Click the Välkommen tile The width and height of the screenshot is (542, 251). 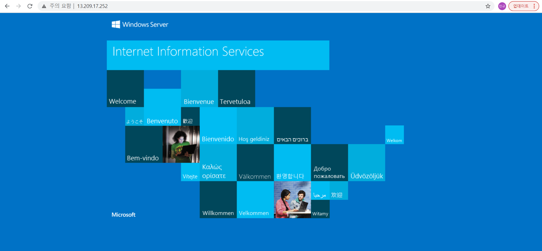click(x=255, y=163)
